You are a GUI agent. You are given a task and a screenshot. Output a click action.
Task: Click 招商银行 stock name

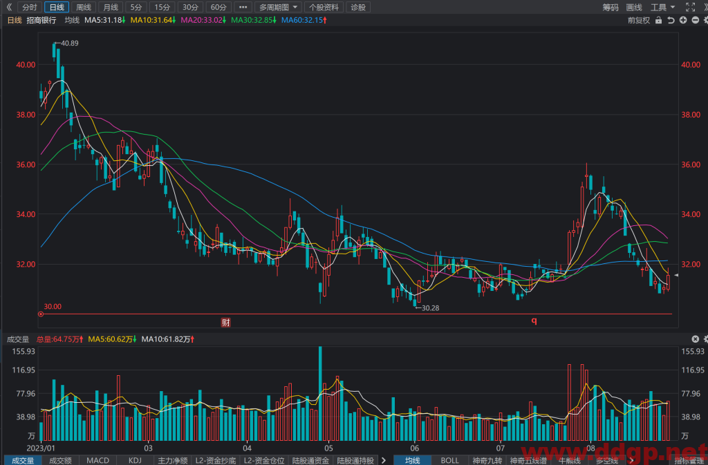(x=41, y=20)
